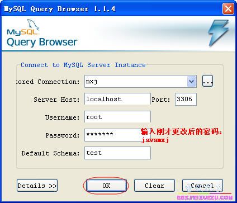Focus the Server Host field with localhost
The width and height of the screenshot is (237, 203).
(117, 99)
